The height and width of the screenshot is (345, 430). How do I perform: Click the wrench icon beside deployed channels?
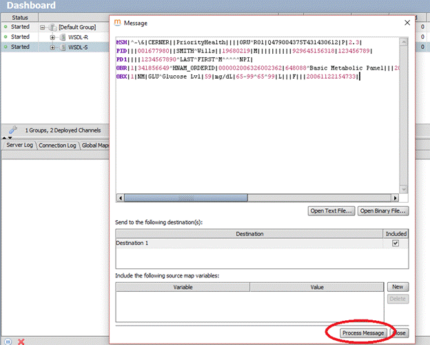12,129
